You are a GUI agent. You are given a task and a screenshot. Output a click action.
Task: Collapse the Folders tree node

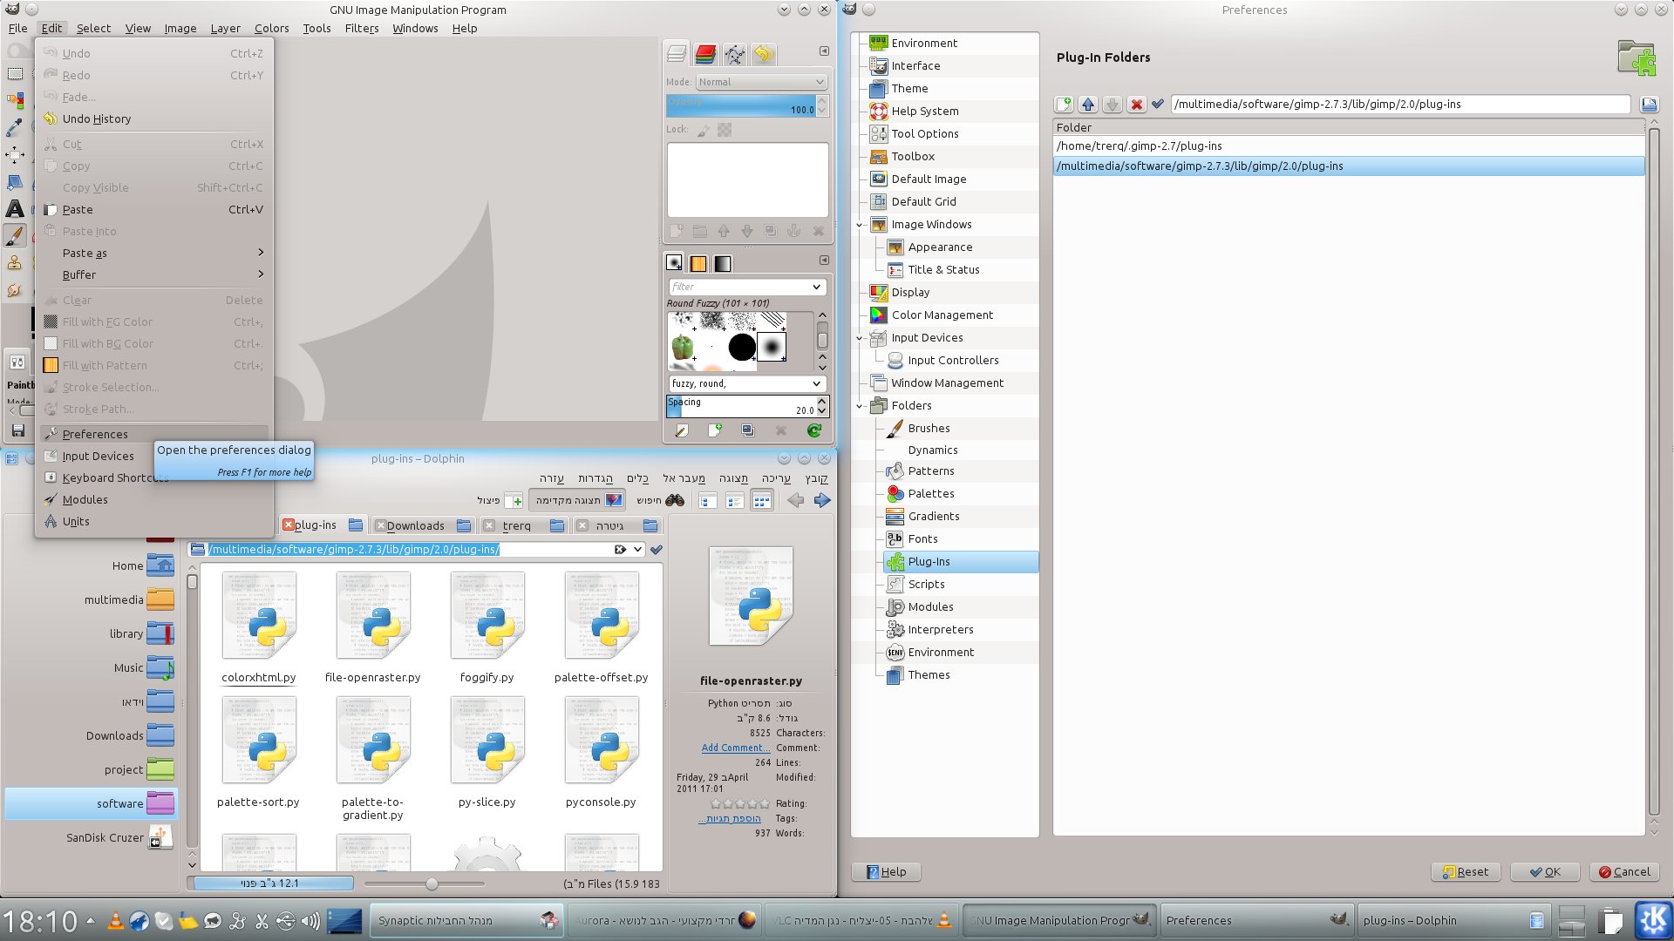(860, 406)
